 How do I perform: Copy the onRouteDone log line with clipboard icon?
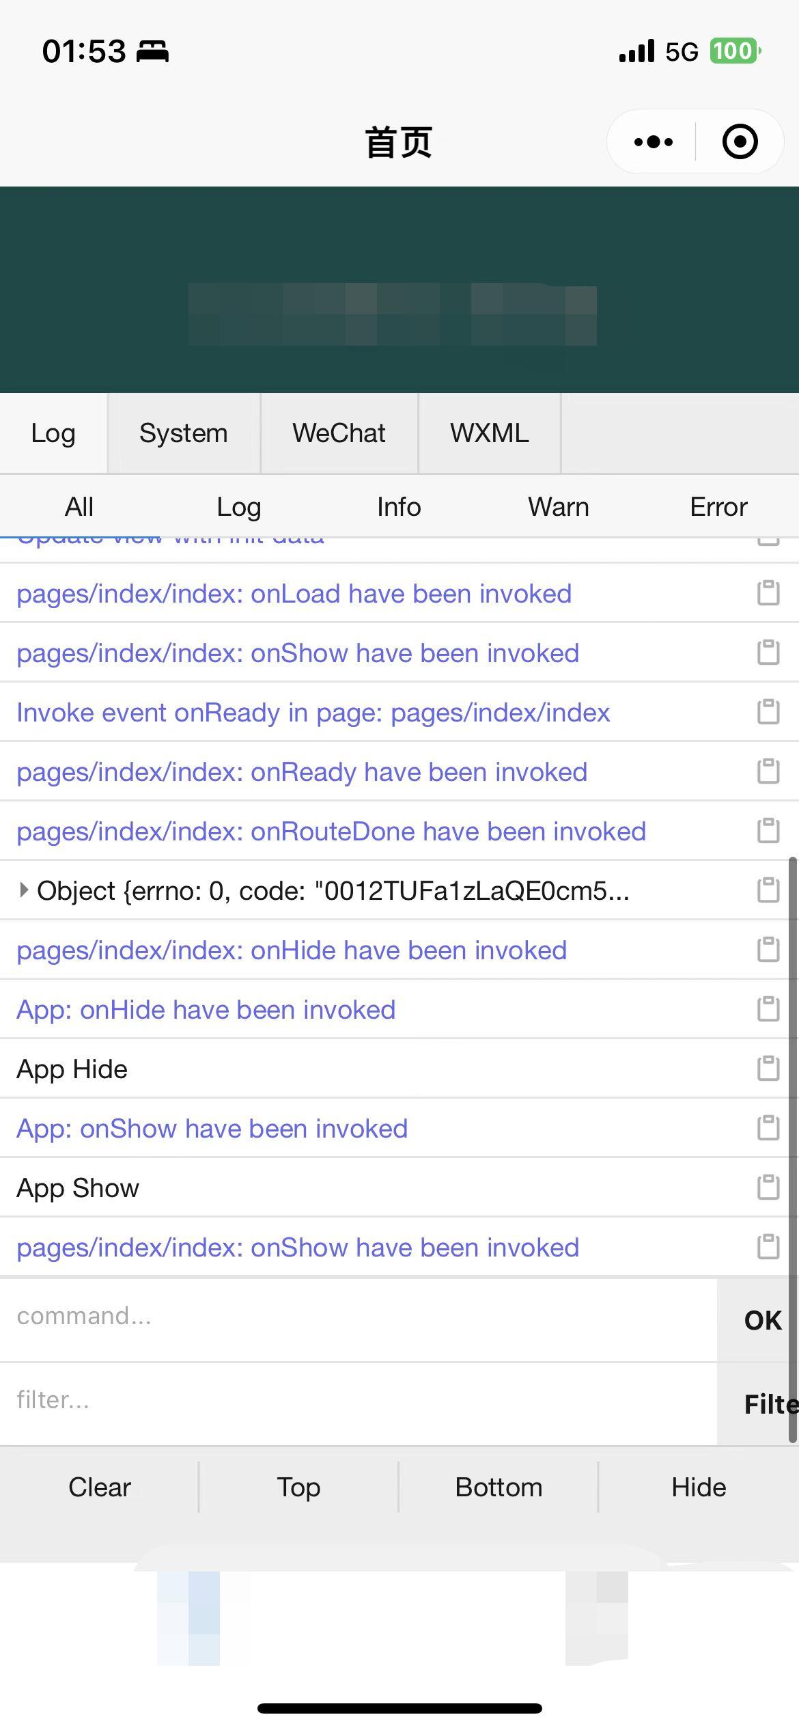[x=768, y=831]
